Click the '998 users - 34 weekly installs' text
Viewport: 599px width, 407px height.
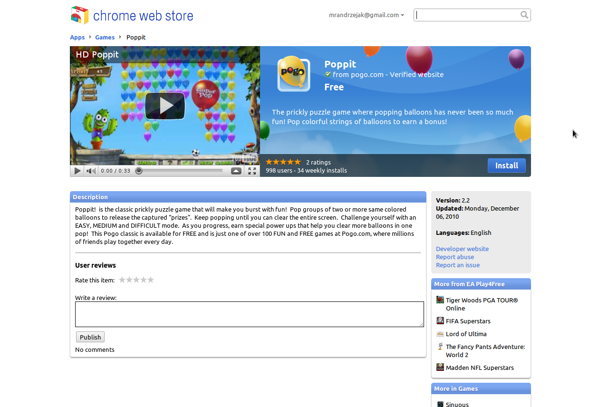click(306, 170)
